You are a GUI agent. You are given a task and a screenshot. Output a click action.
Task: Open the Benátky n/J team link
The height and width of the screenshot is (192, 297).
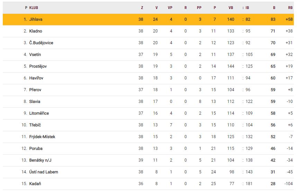click(x=41, y=160)
